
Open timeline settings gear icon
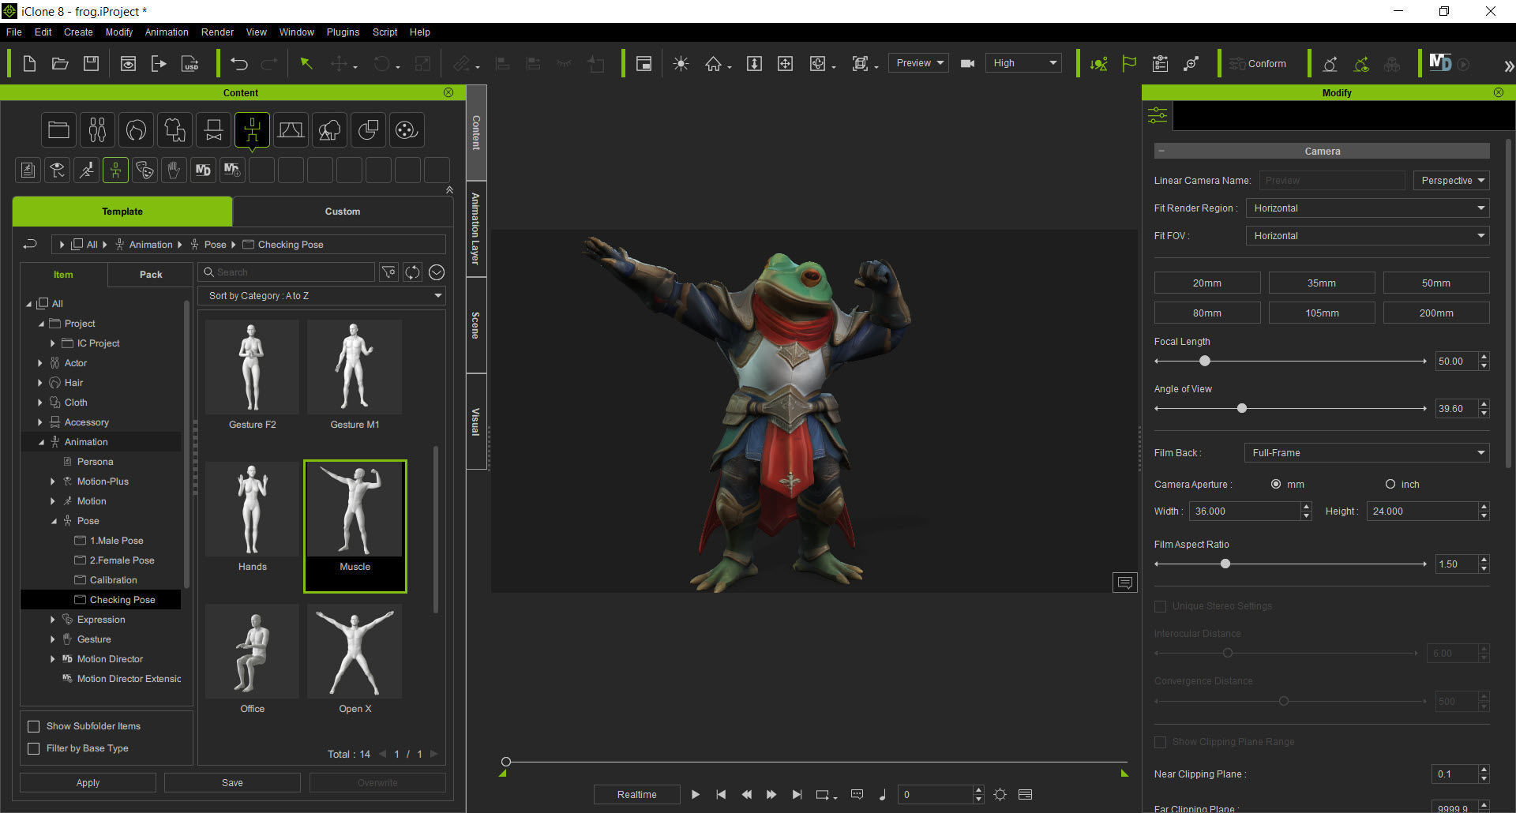pos(1000,795)
